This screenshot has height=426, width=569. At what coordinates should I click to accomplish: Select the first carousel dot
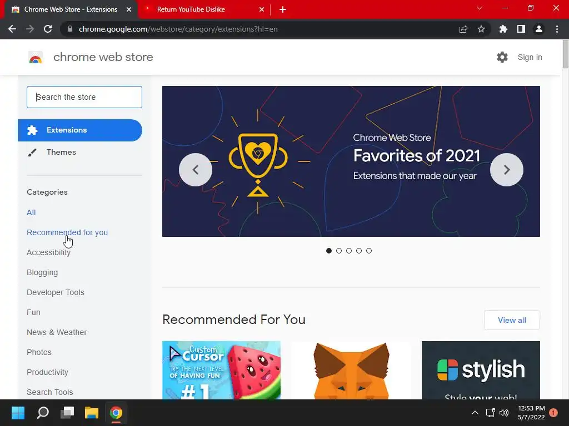[329, 251]
